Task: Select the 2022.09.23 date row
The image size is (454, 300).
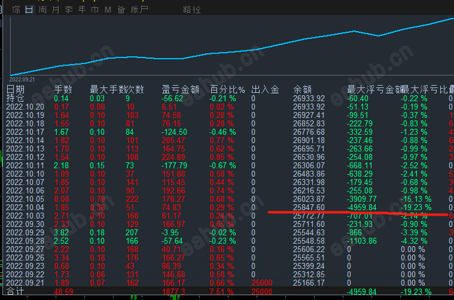Action: (25, 266)
